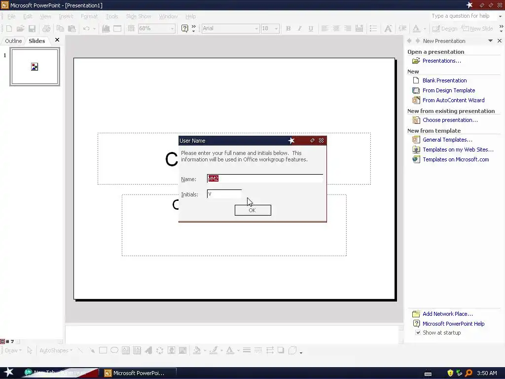Expand the Standard toolbar options chevron
Image resolution: width=505 pixels, height=379 pixels.
tap(193, 28)
